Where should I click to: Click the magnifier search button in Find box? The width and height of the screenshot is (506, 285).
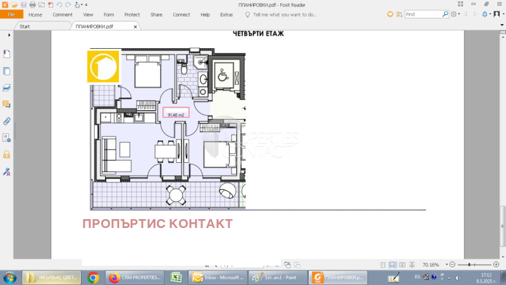coord(445,14)
